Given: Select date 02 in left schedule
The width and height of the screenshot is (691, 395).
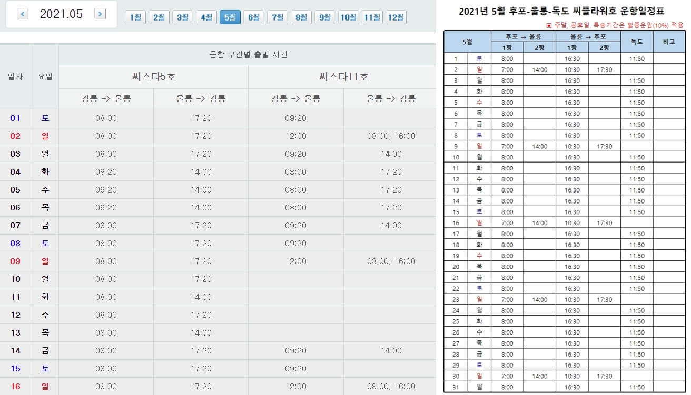Looking at the screenshot, I should (15, 136).
